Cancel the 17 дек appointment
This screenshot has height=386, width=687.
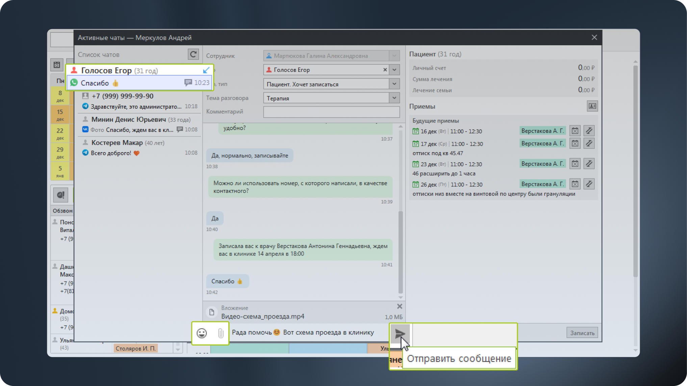[575, 143]
